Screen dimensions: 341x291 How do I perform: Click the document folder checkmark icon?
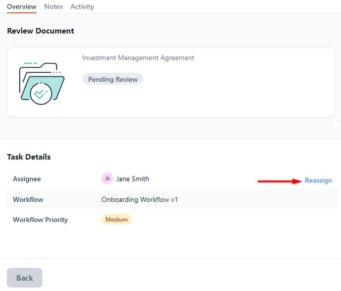(x=42, y=83)
